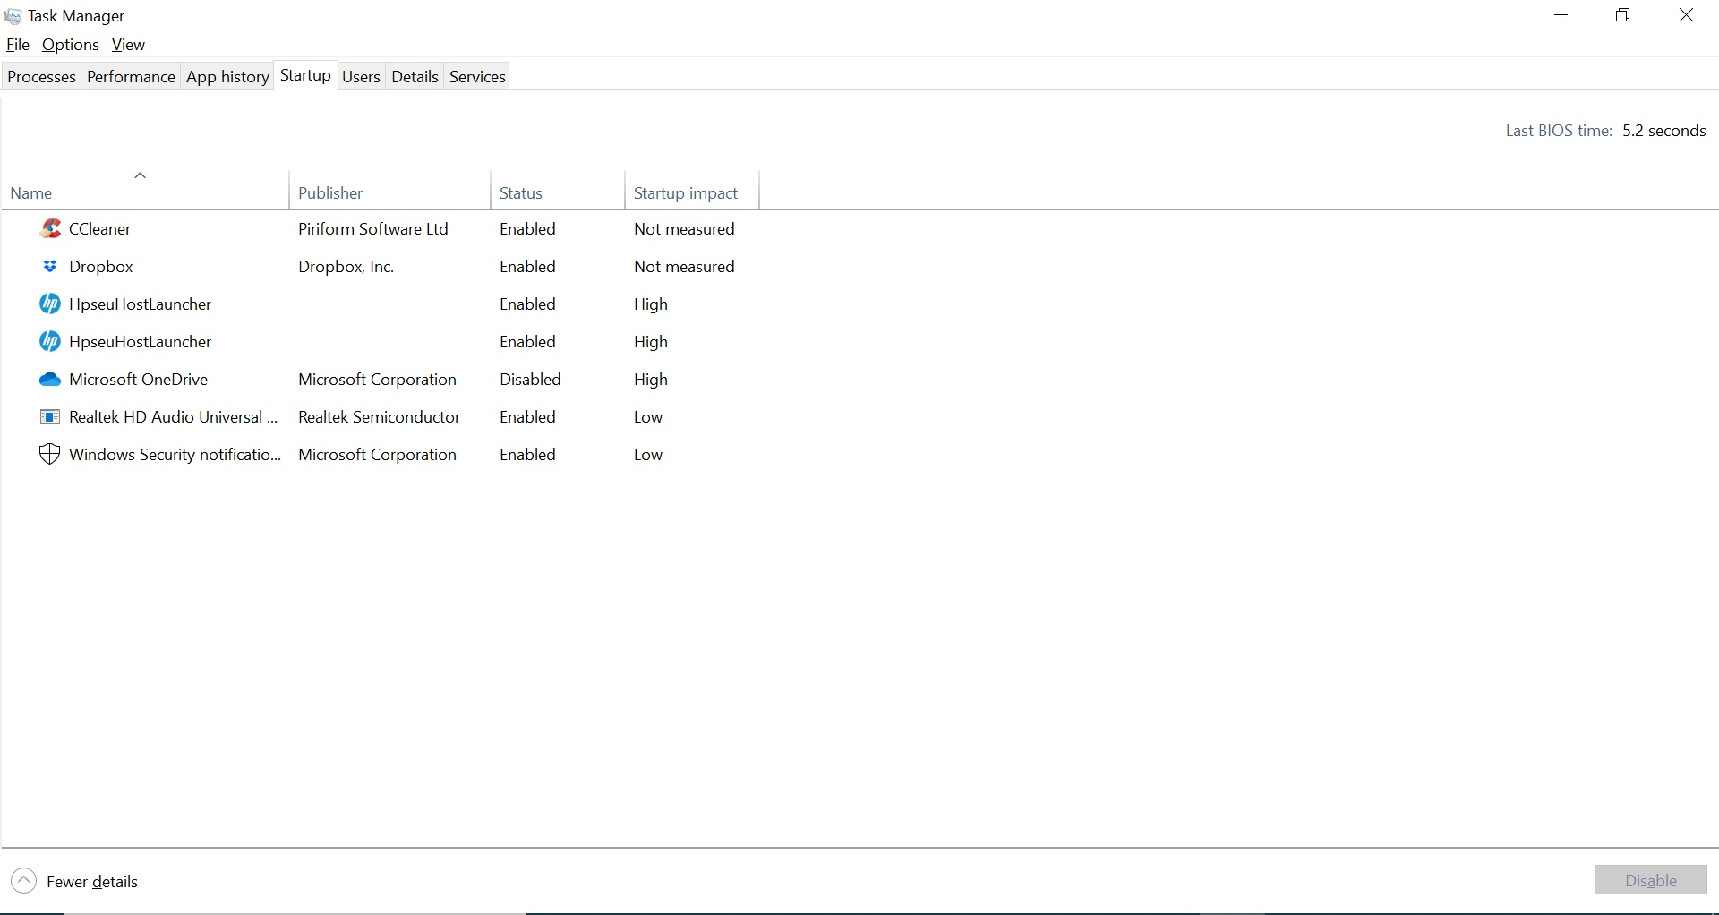Click the Dropbox app icon
Viewport: 1719px width, 915px height.
click(x=50, y=267)
